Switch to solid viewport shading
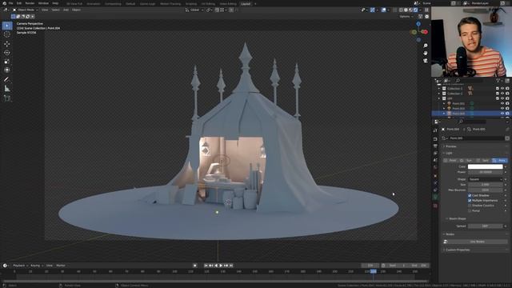This screenshot has width=512, height=288. click(x=406, y=10)
